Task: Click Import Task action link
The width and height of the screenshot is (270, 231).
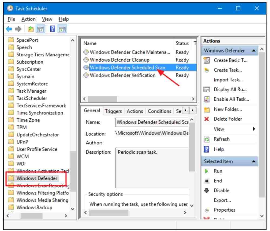Action: point(228,80)
